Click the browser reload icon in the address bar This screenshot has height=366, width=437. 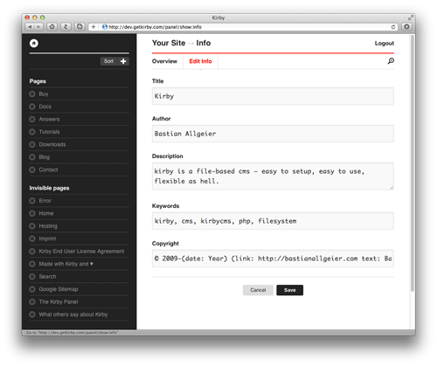point(393,27)
